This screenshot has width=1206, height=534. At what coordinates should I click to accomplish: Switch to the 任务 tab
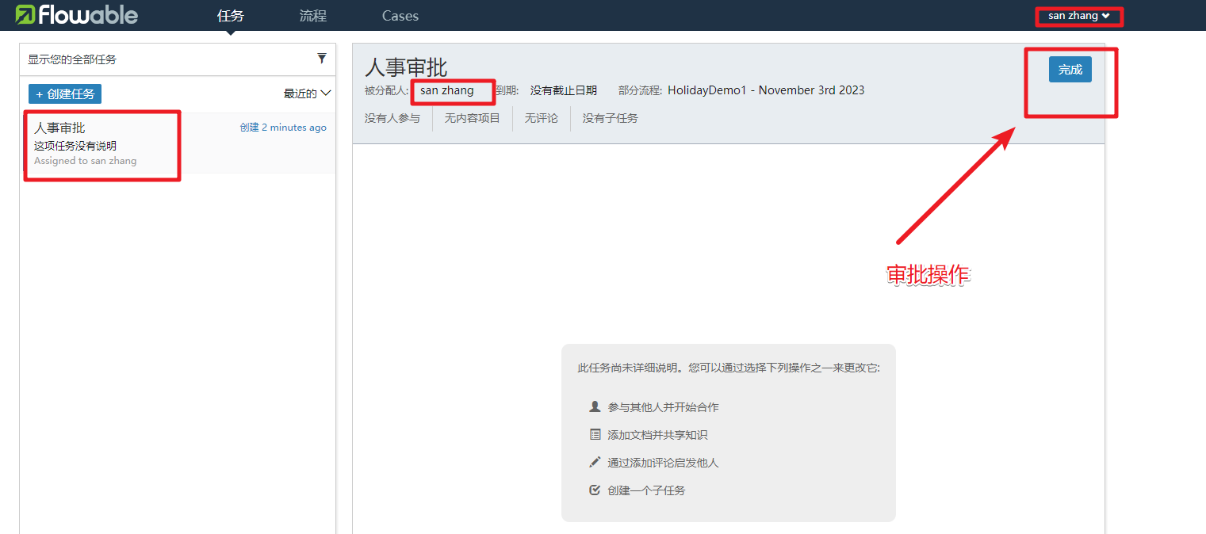tap(231, 16)
